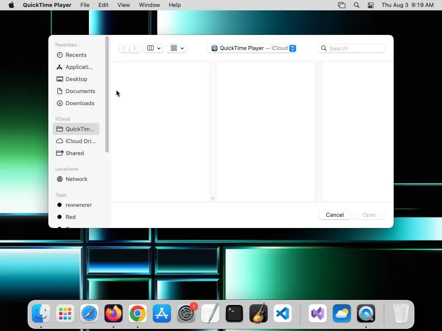Click the Cancel button
The width and height of the screenshot is (442, 331).
335,215
